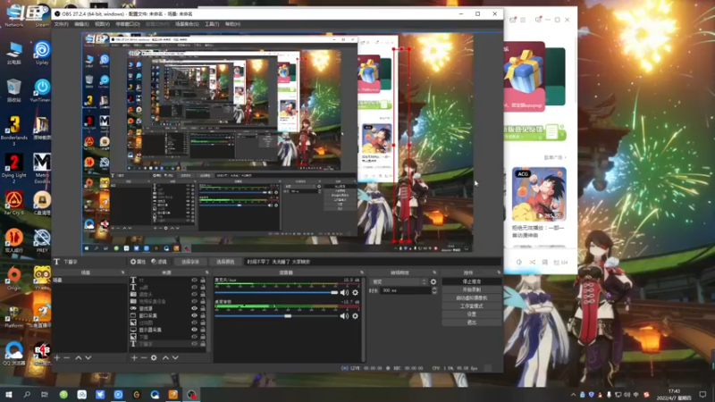The image size is (715, 402).
Task: Increase transition duration with up arrow
Action: (434, 289)
